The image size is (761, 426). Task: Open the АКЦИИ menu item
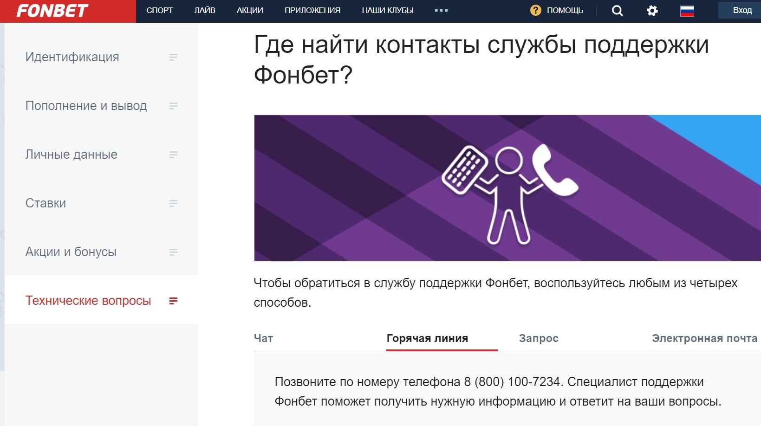pos(250,10)
